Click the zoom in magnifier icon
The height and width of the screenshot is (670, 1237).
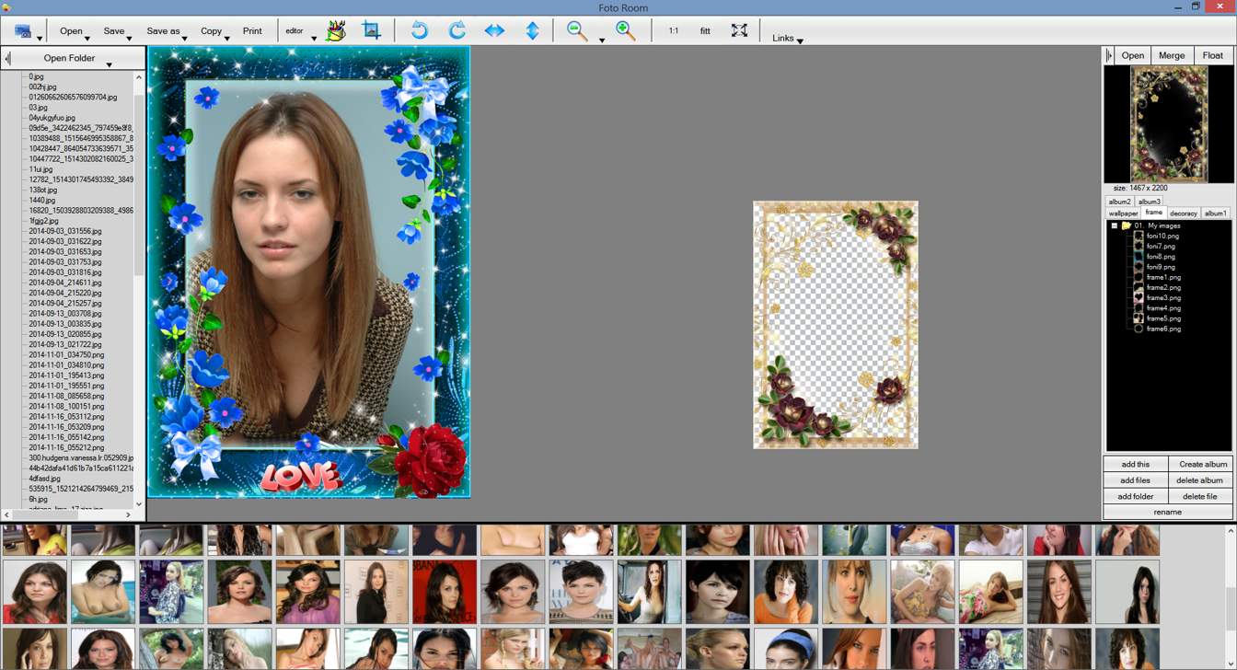click(626, 30)
